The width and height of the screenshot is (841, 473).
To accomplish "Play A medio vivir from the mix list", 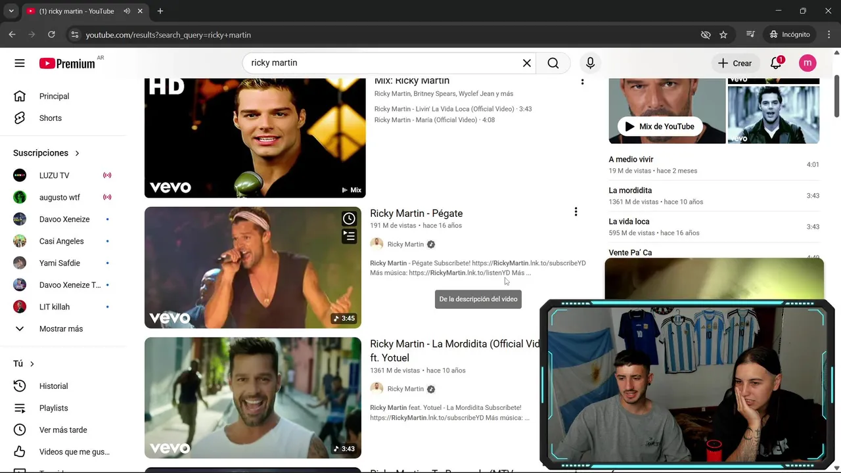I will (x=714, y=165).
